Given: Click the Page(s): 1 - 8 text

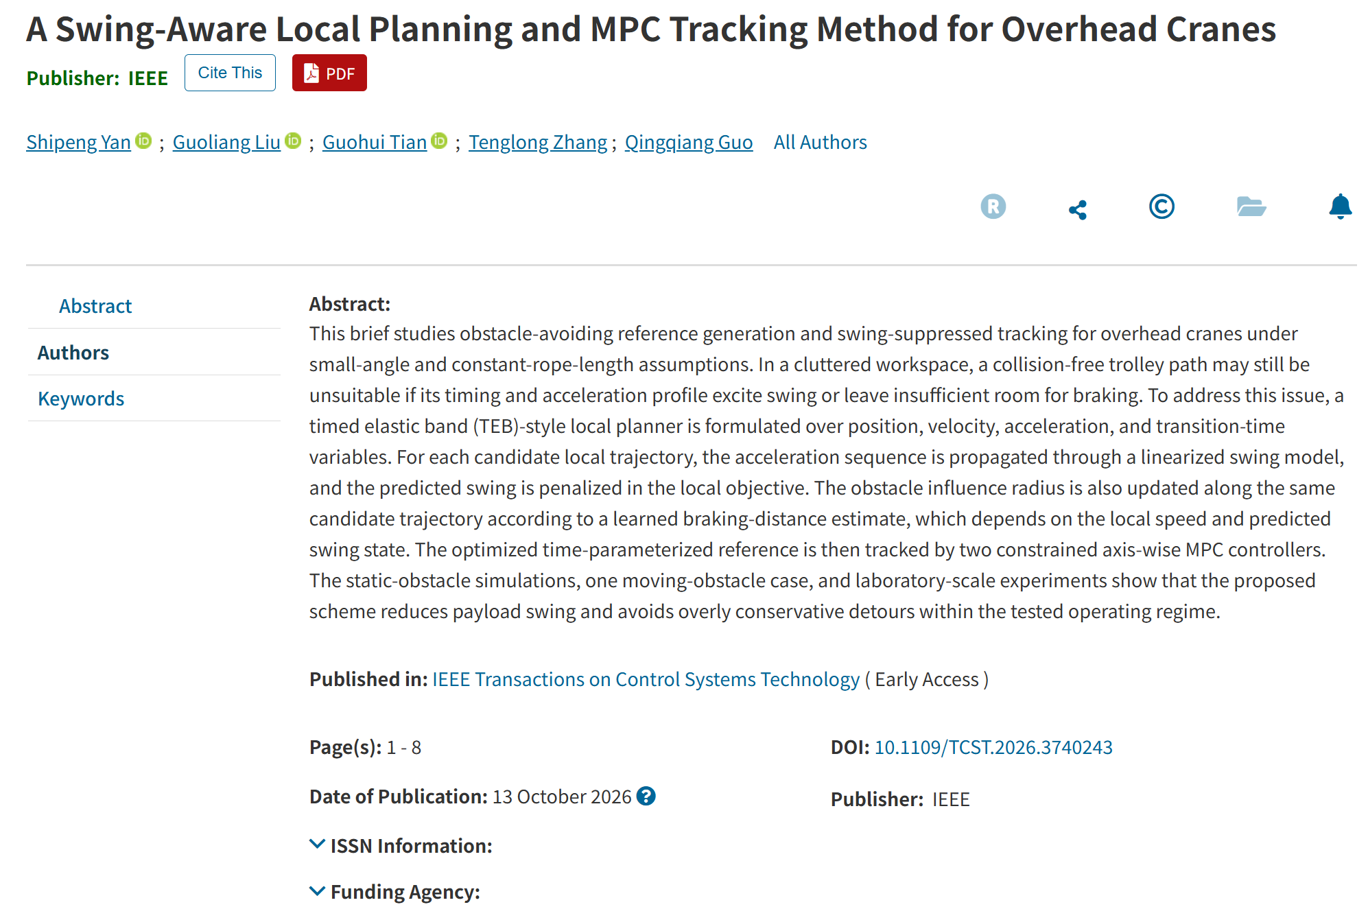Looking at the screenshot, I should [x=365, y=747].
